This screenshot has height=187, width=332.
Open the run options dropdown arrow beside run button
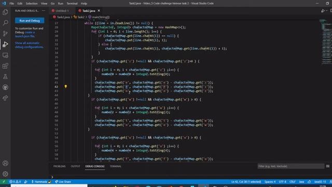click(326, 10)
